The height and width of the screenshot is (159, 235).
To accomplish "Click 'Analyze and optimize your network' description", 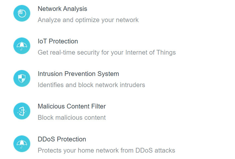I will click(x=88, y=20).
